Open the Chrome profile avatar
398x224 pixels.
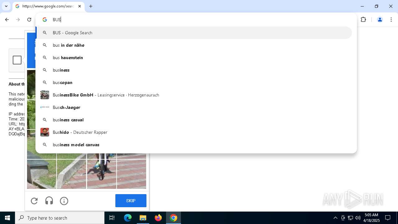pyautogui.click(x=380, y=20)
